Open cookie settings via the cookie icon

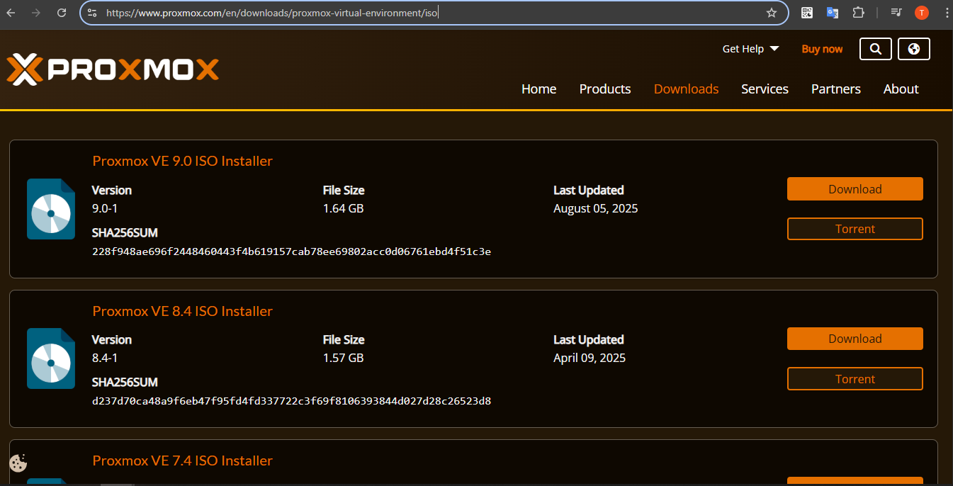[18, 463]
